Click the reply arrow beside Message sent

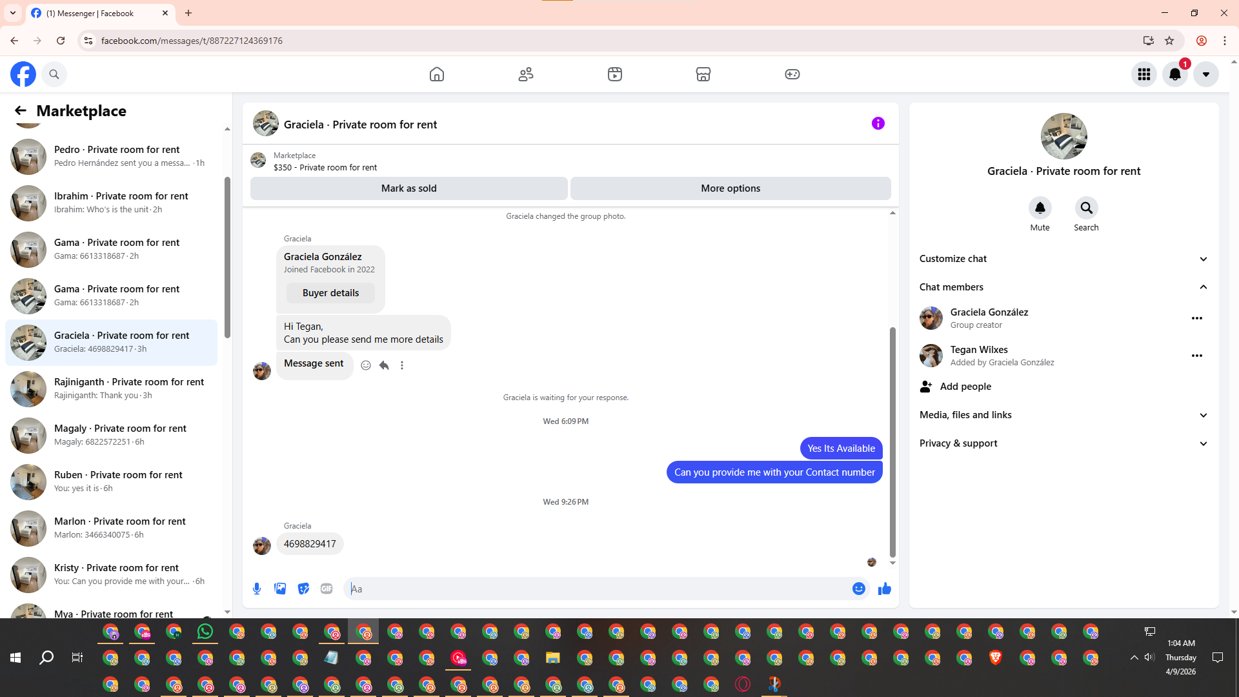click(x=384, y=365)
